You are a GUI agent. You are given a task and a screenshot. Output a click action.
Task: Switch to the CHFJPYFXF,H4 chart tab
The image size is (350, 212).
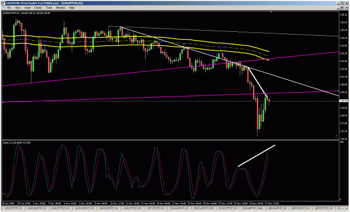155,208
